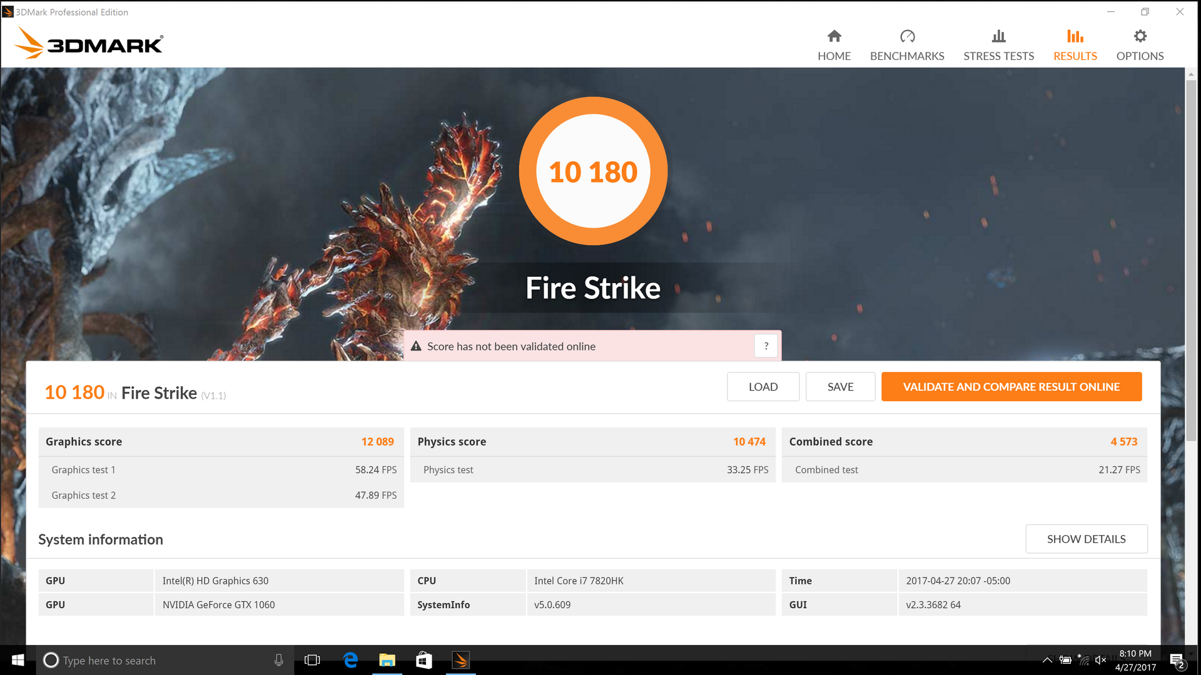Image resolution: width=1201 pixels, height=675 pixels.
Task: Open Options gear icon
Action: pyautogui.click(x=1140, y=36)
